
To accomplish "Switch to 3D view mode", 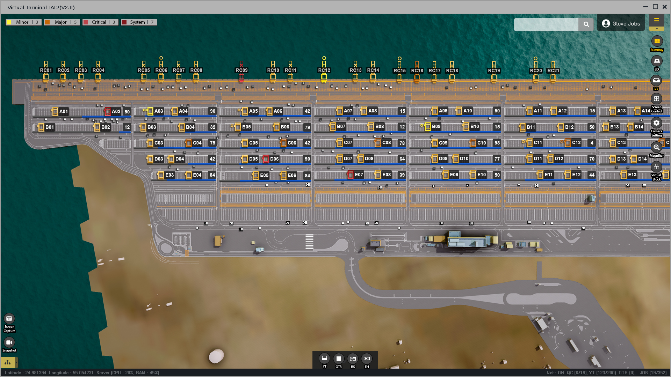I will tap(656, 81).
